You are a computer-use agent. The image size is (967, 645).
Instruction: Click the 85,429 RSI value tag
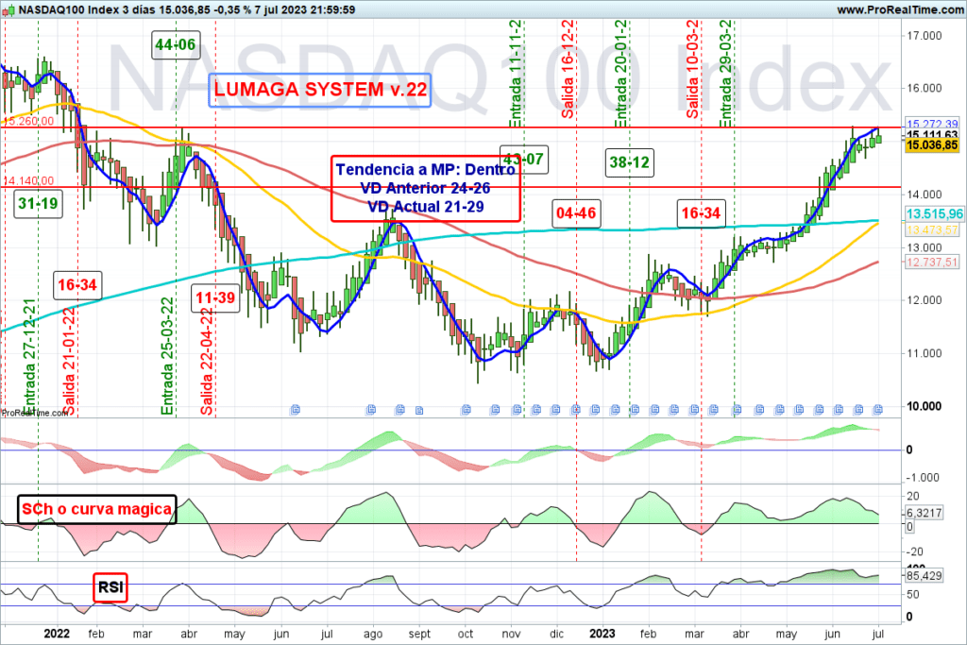[924, 576]
